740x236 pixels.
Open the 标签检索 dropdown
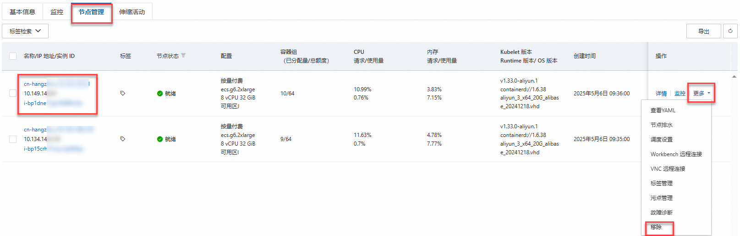[25, 31]
